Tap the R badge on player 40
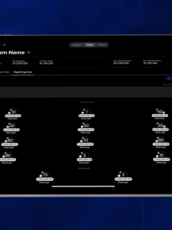The image size is (172, 230). coord(164,113)
